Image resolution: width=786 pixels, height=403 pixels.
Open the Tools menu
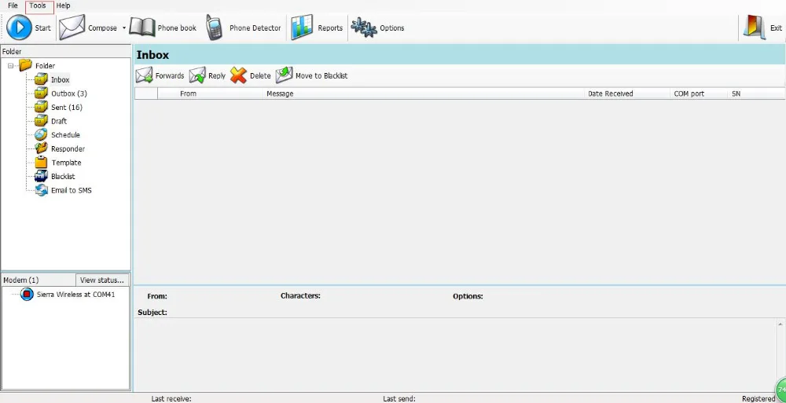click(x=39, y=6)
